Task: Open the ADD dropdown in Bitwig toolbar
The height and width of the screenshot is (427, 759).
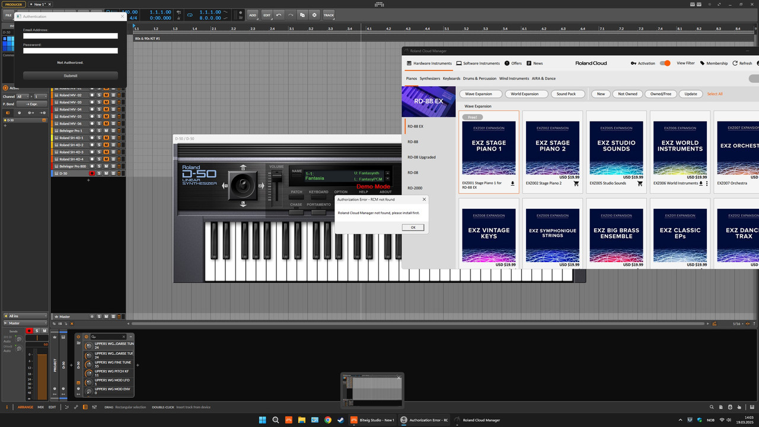Action: click(x=253, y=15)
